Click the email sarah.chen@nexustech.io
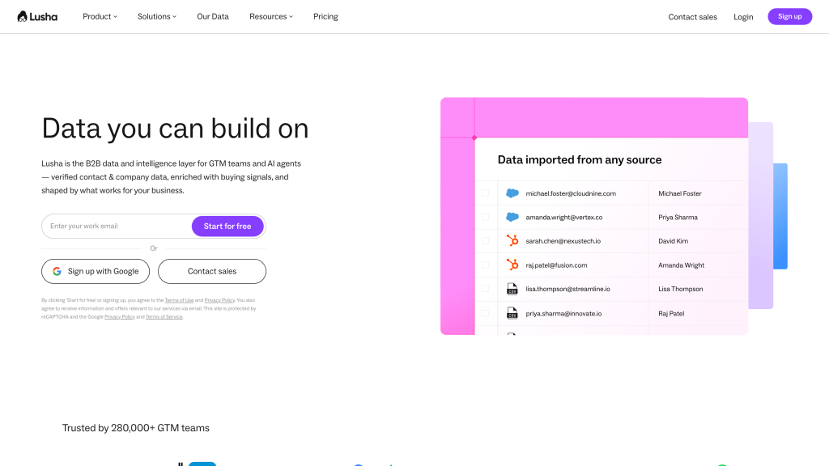 click(x=563, y=241)
